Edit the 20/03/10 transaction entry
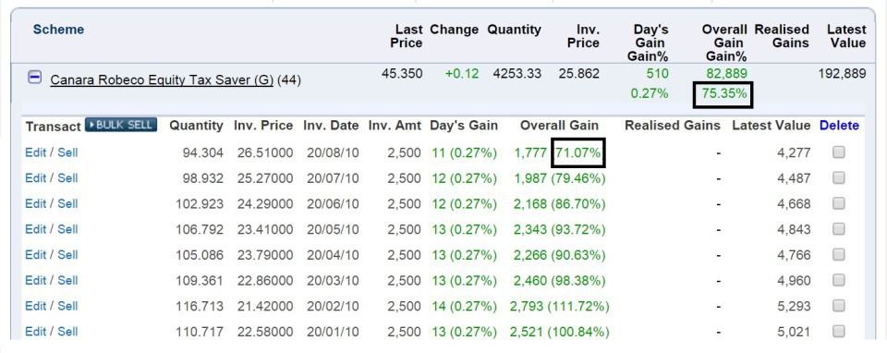This screenshot has width=887, height=353. click(x=36, y=280)
